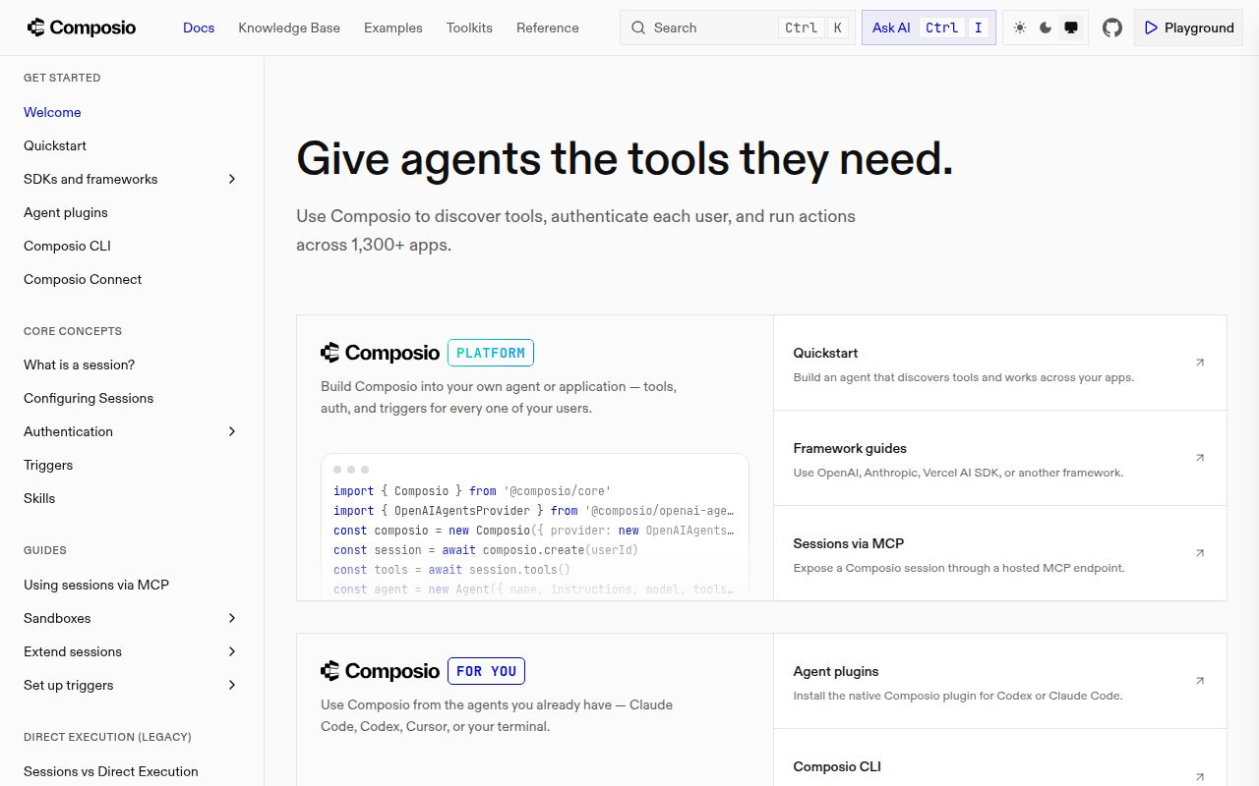This screenshot has width=1259, height=786.
Task: Open Triggers in the sidebar
Action: [x=48, y=465]
